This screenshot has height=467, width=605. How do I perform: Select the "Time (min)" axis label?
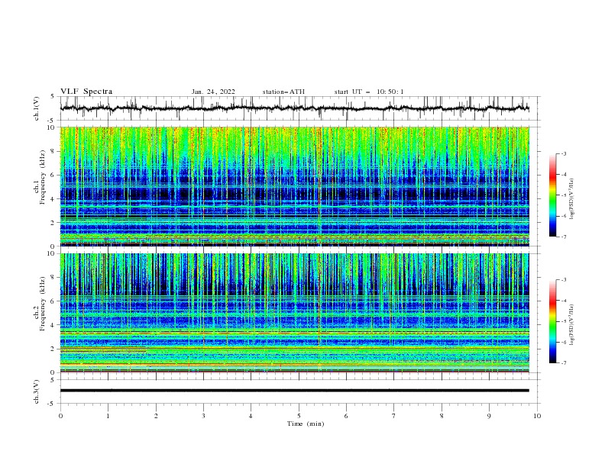pos(306,424)
